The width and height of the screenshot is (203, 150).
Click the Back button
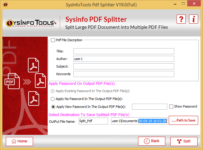(152, 141)
